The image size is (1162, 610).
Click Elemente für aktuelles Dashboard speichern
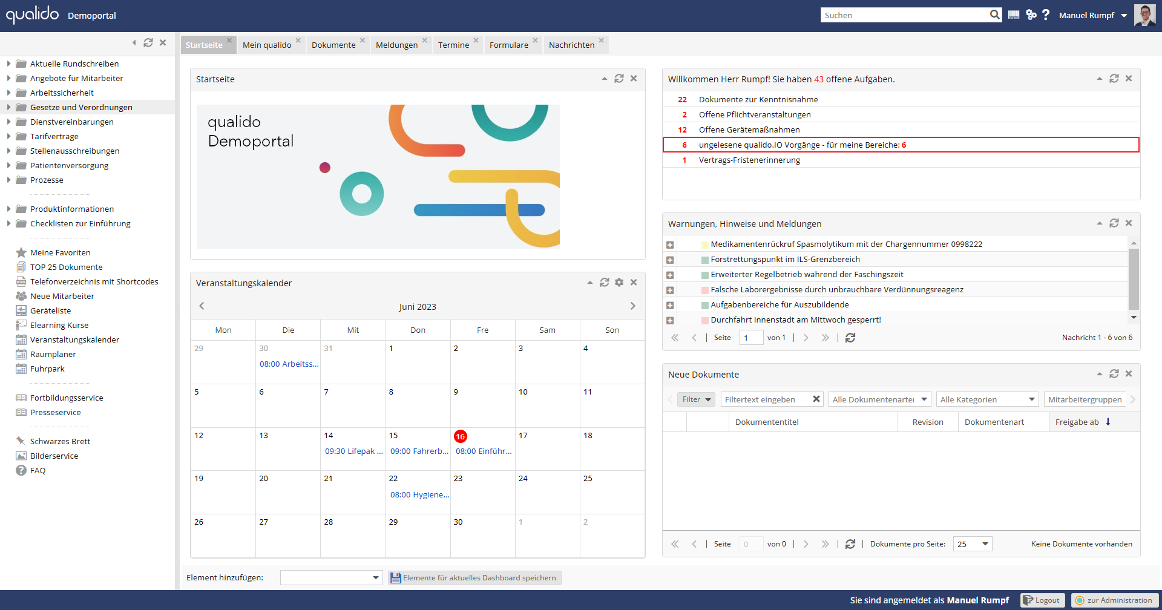[474, 578]
